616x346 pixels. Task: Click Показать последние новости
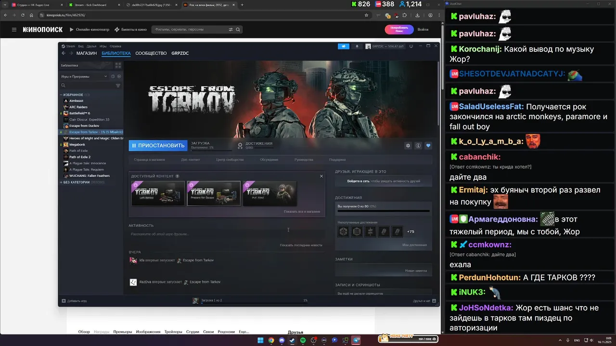click(301, 245)
